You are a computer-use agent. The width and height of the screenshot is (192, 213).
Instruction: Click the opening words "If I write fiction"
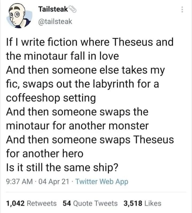click(x=40, y=42)
